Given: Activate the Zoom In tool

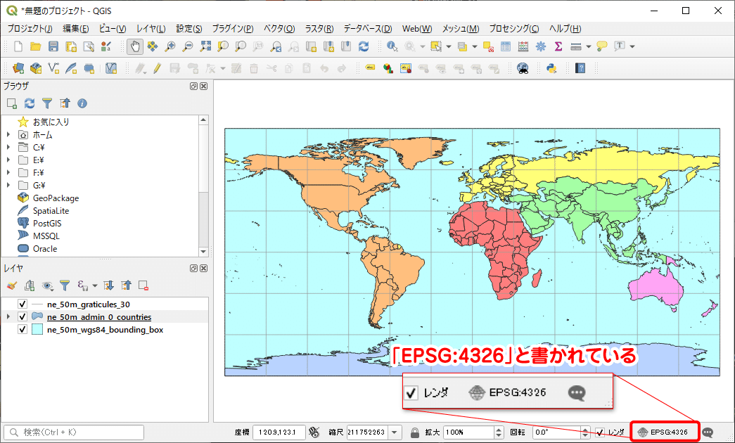Looking at the screenshot, I should click(x=169, y=46).
